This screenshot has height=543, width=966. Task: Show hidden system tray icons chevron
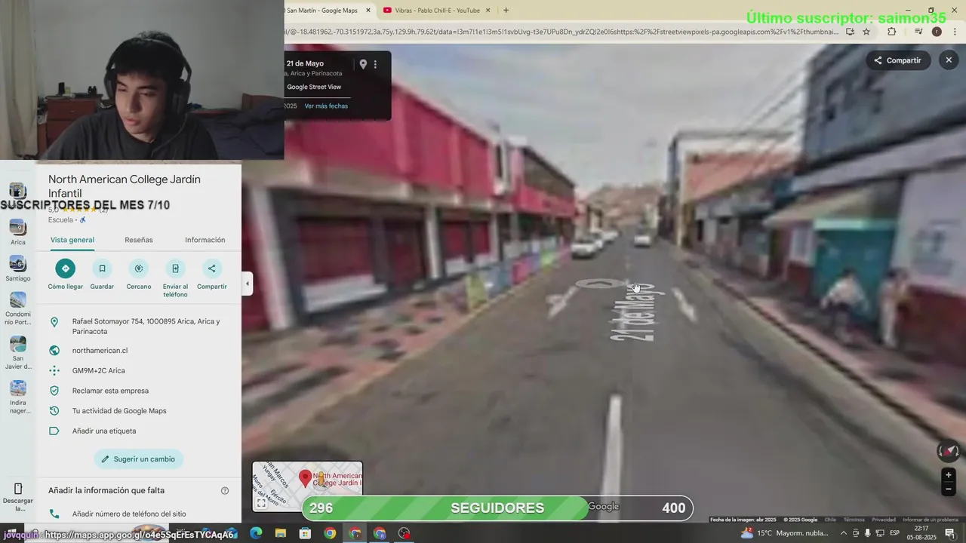[844, 533]
